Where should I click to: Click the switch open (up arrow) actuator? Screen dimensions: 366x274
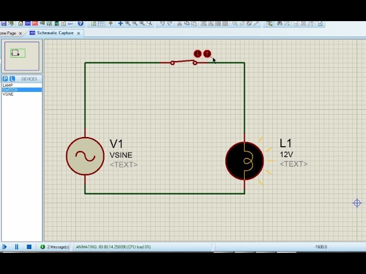(207, 54)
